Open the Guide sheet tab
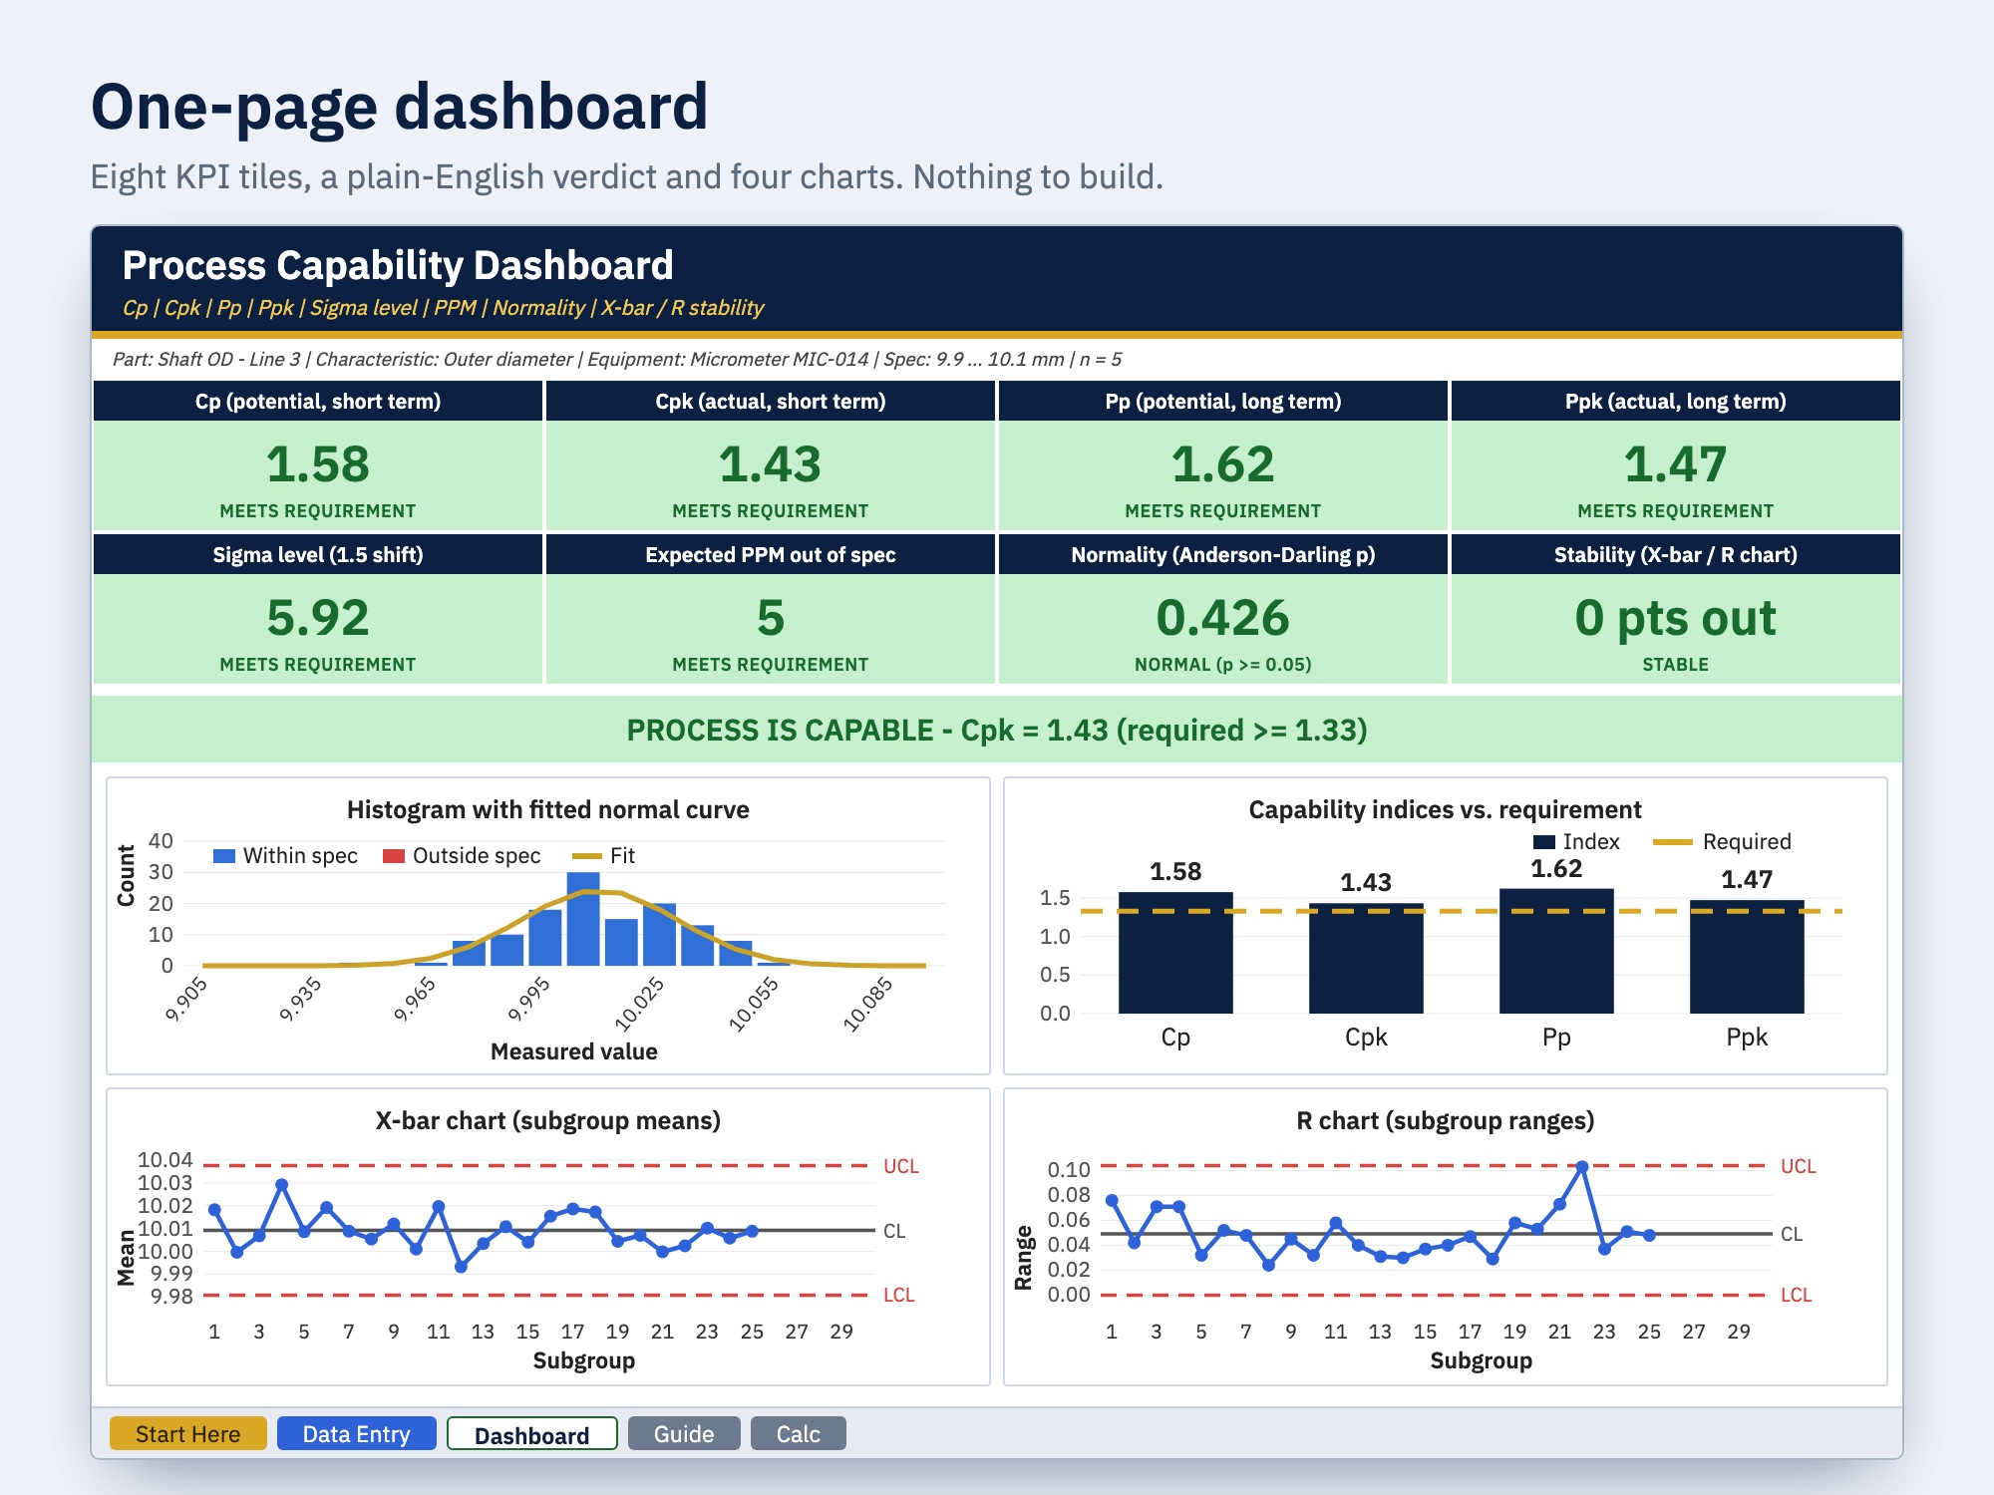The height and width of the screenshot is (1495, 1994). pos(684,1433)
